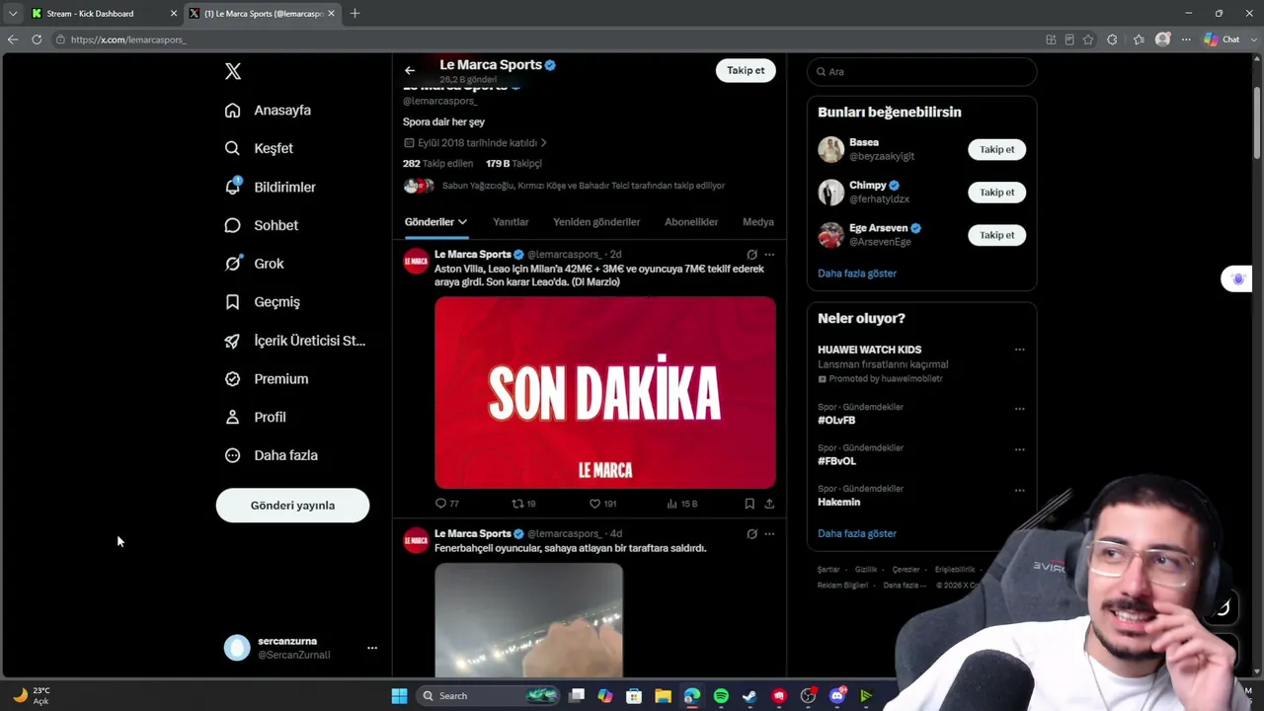Open Spotify from the taskbar

(721, 696)
